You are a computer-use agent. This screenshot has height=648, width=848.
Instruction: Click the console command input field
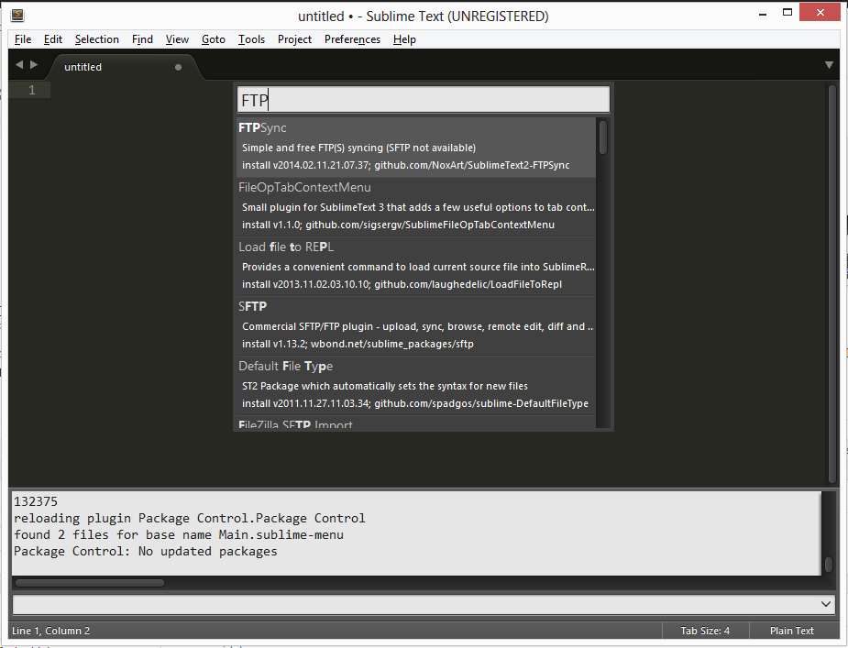[x=425, y=604]
